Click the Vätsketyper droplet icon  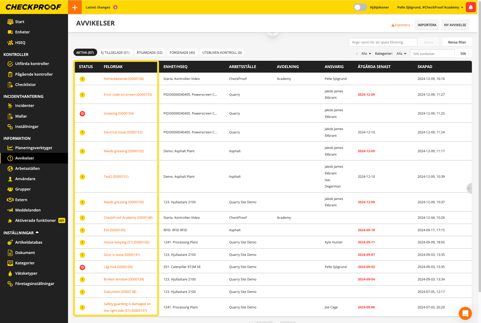[10, 273]
